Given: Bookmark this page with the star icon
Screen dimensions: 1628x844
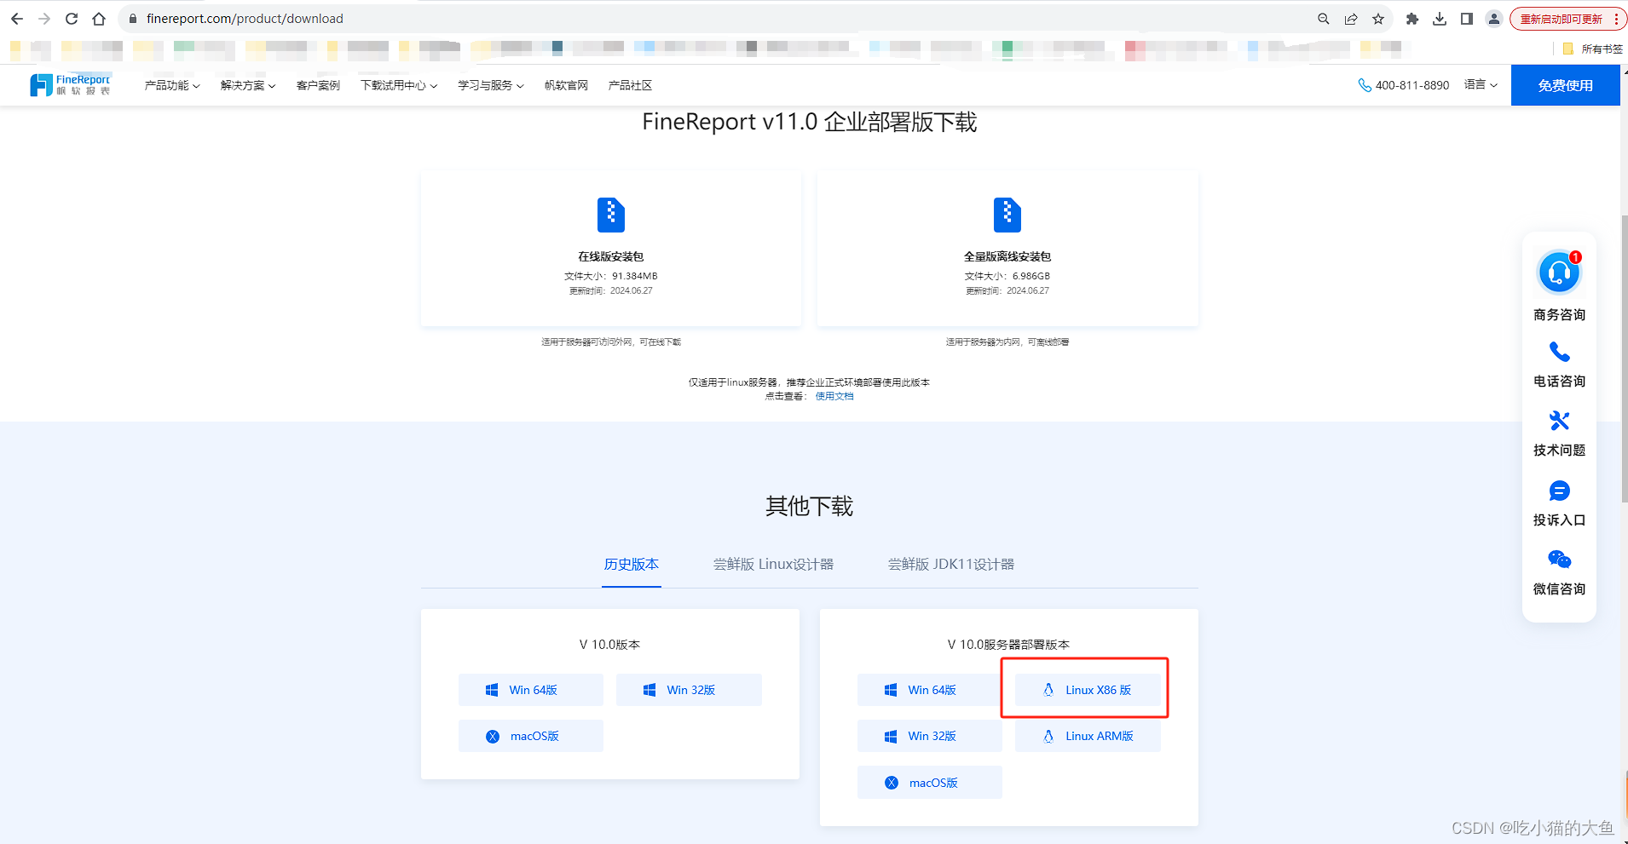Looking at the screenshot, I should click(x=1378, y=19).
